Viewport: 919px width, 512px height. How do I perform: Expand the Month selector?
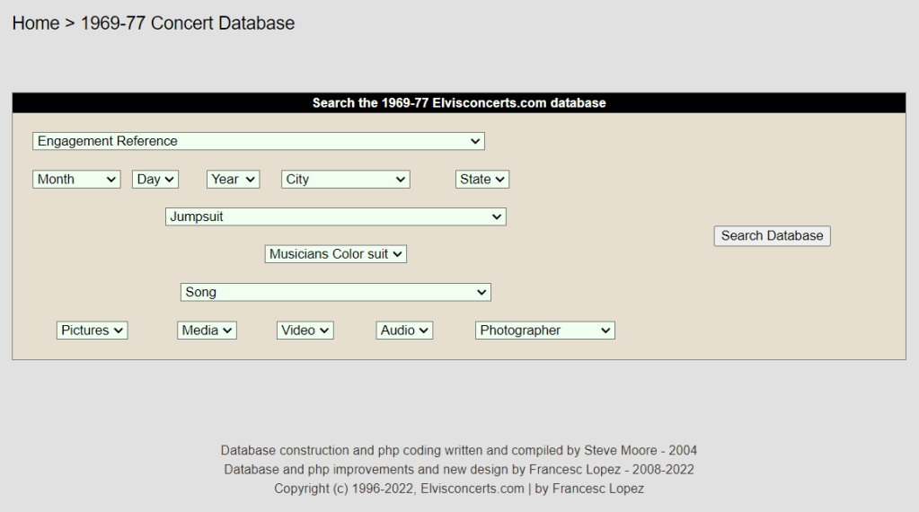point(76,180)
